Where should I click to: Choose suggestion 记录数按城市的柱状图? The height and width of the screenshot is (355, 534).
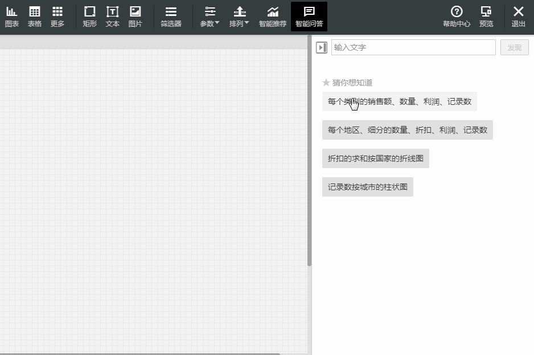[368, 187]
